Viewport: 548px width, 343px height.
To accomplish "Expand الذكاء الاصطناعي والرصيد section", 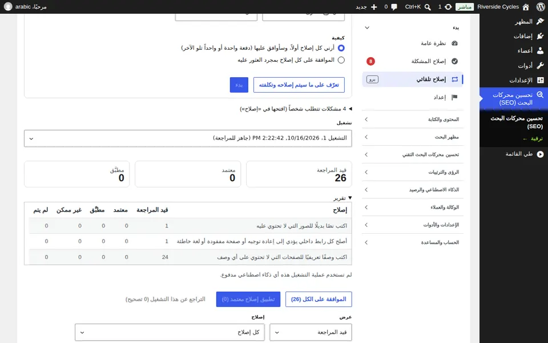I will pos(413,189).
